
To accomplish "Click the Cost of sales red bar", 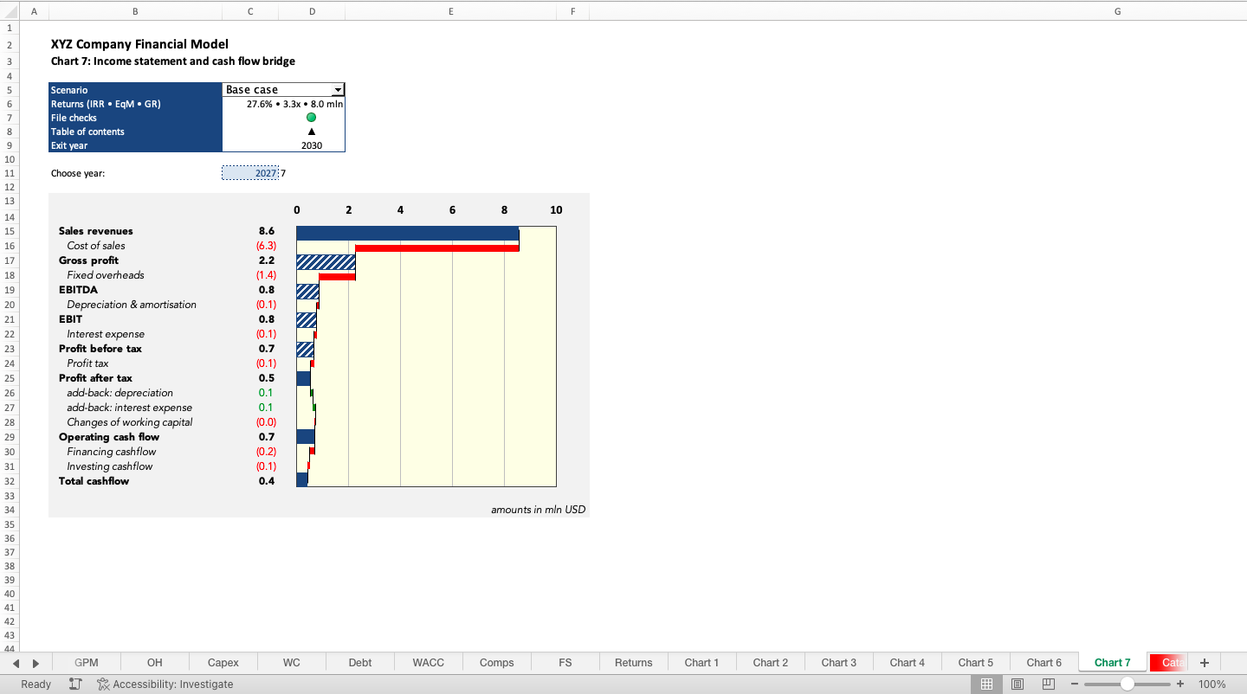I will [436, 248].
